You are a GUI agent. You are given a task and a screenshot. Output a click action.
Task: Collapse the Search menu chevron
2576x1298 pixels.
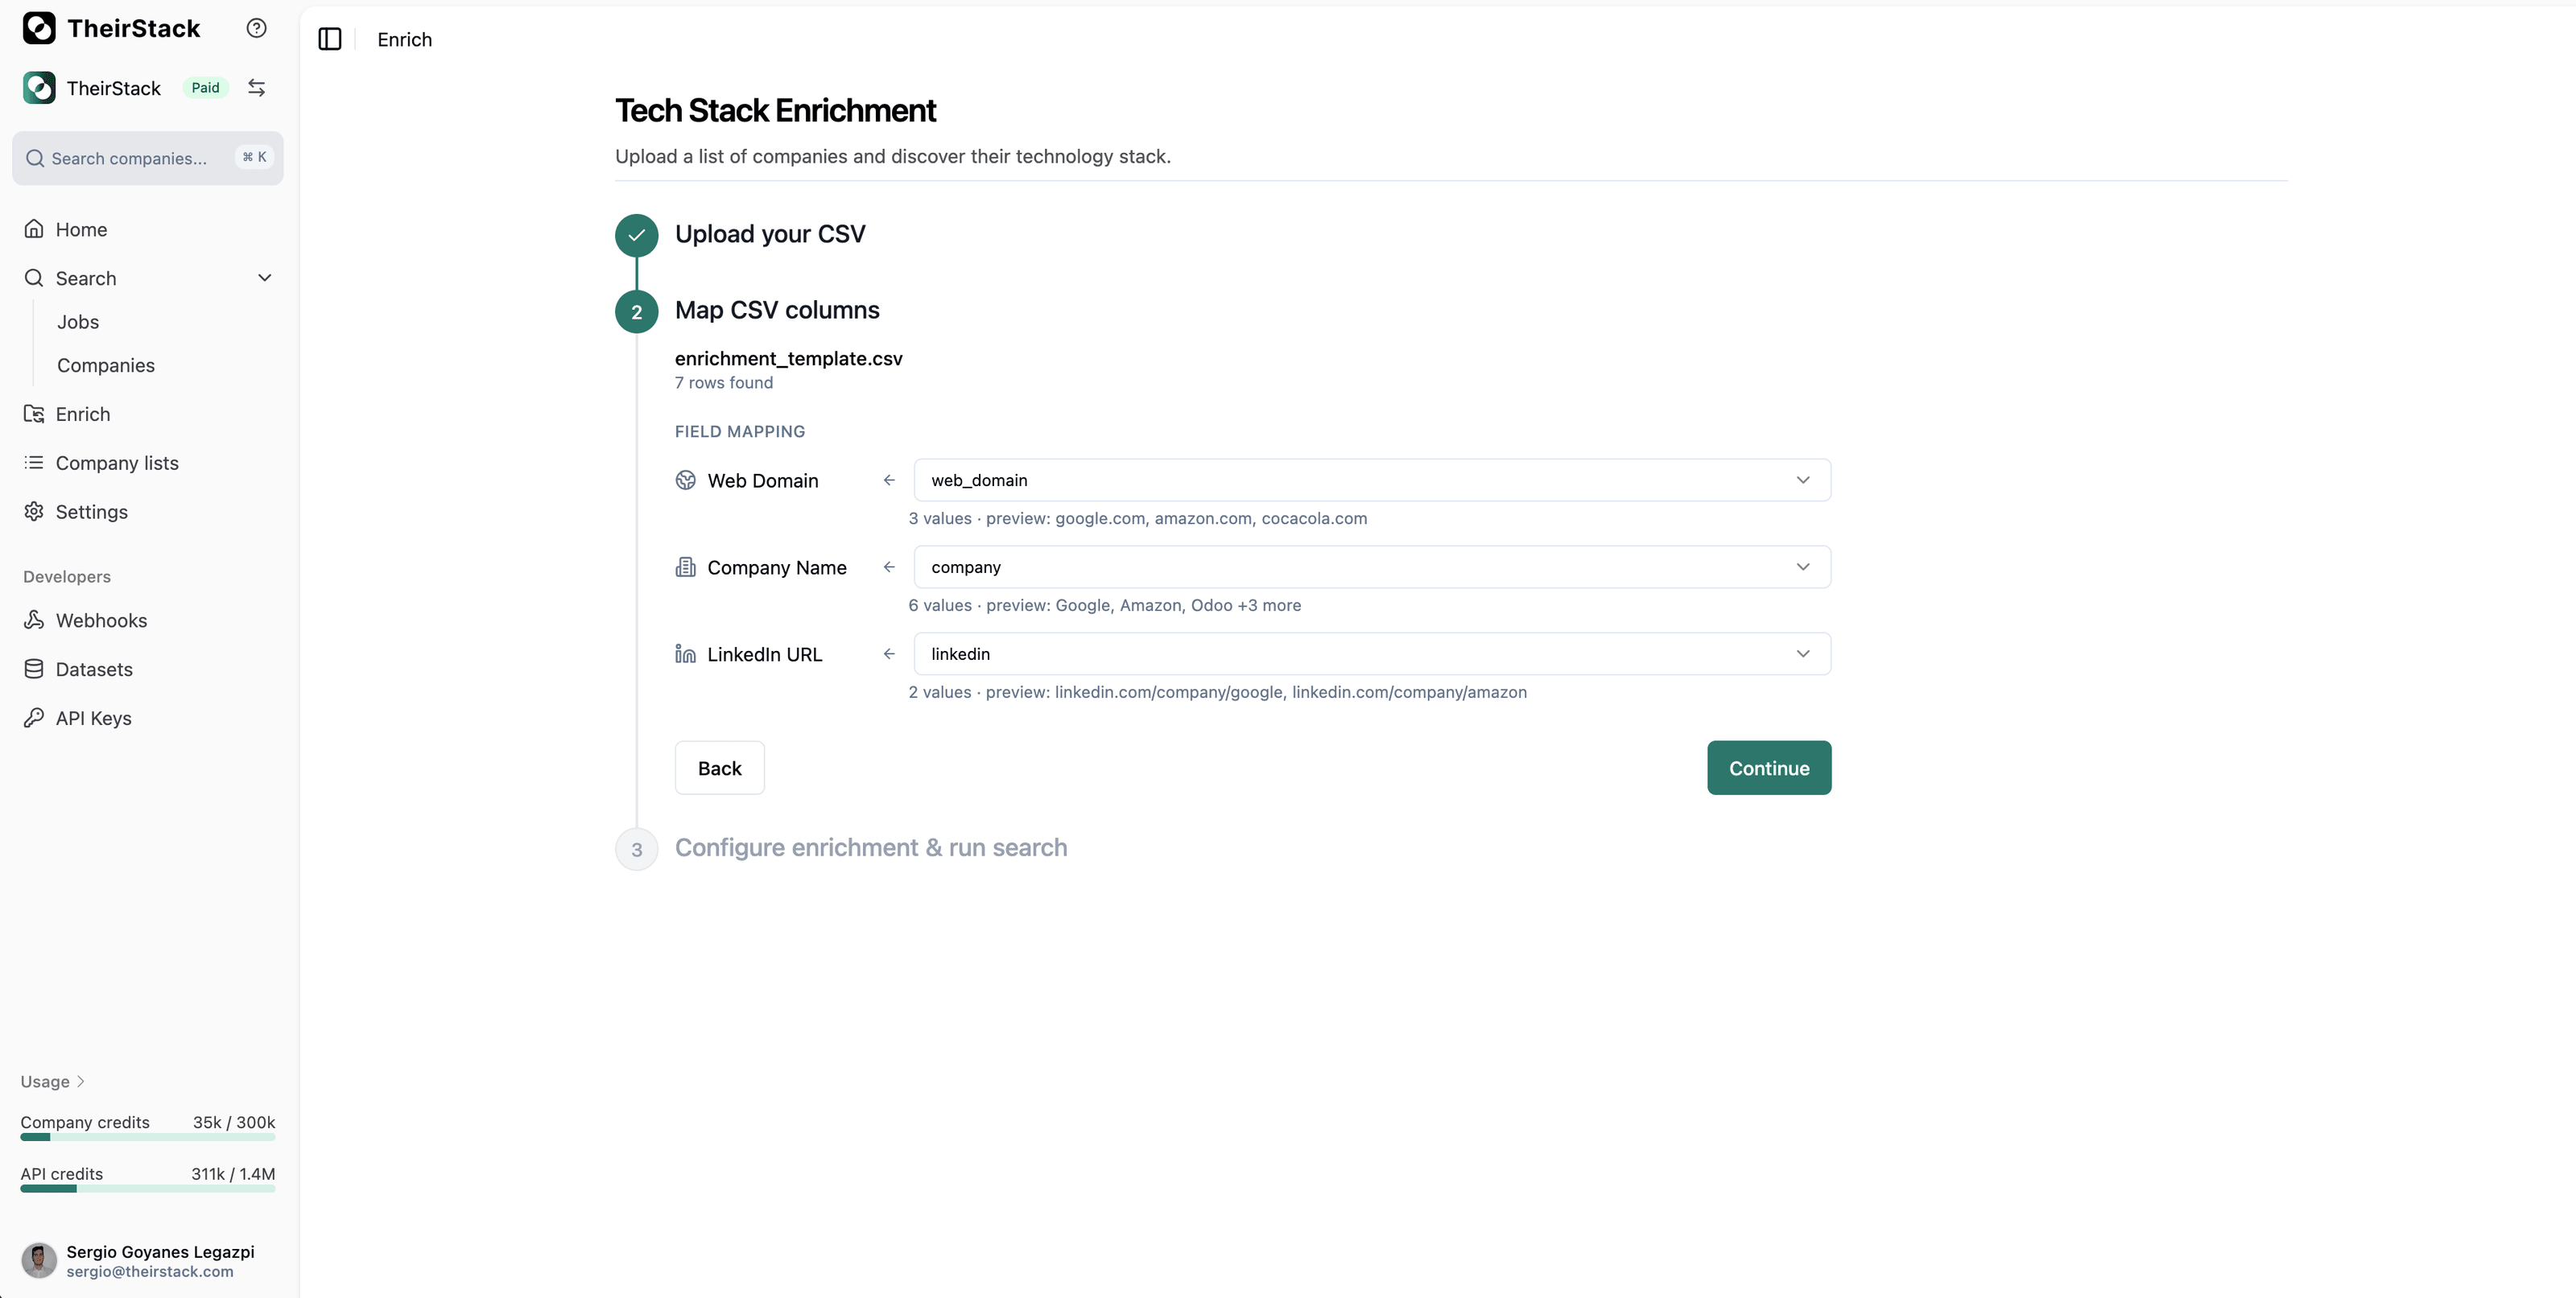pos(264,278)
